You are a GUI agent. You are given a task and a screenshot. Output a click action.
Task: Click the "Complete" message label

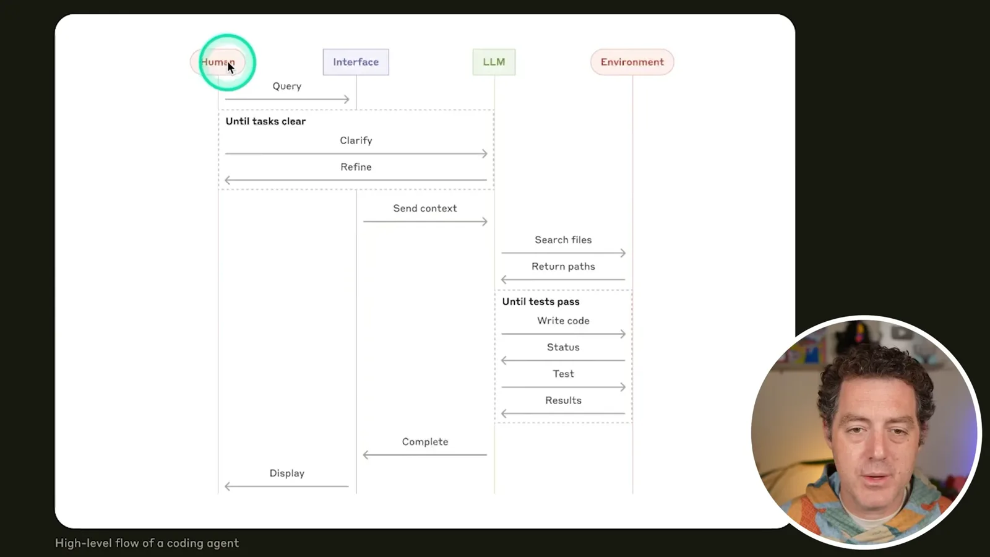click(425, 442)
